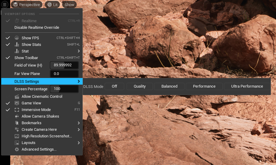Click the Far View Plane label
Image resolution: width=276 pixels, height=165 pixels.
[27, 74]
